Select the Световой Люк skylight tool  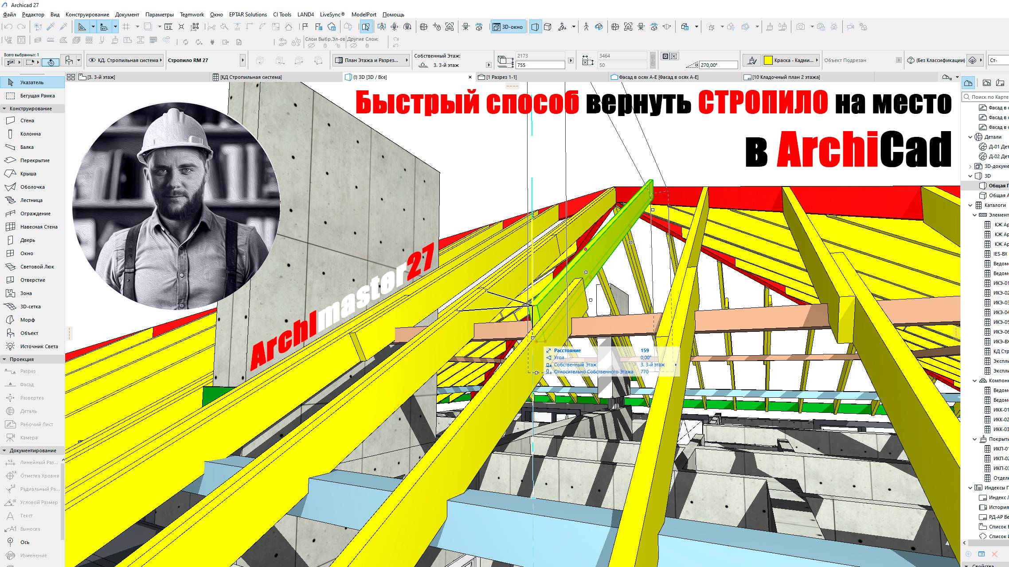37,267
